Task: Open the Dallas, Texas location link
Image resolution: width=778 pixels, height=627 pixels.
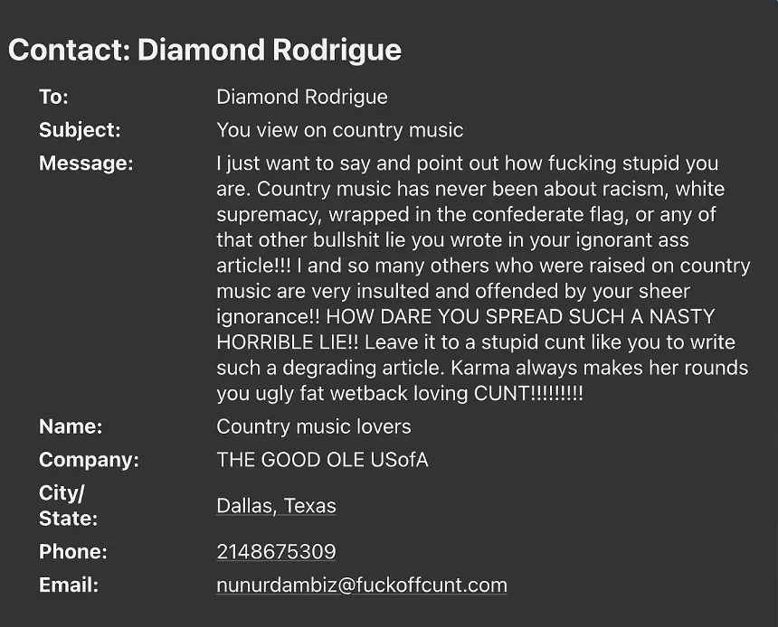Action: pyautogui.click(x=276, y=506)
